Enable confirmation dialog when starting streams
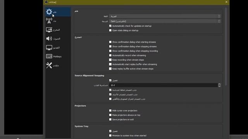Screen dimensions: 248x139 110,42
